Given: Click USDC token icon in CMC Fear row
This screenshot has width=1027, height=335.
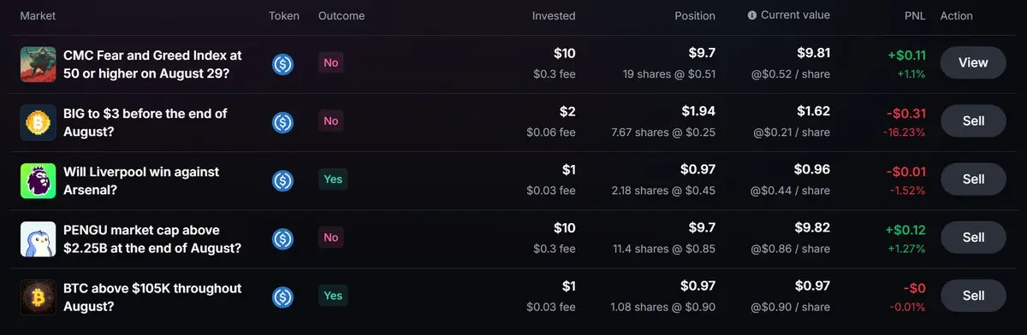Looking at the screenshot, I should click(x=283, y=64).
